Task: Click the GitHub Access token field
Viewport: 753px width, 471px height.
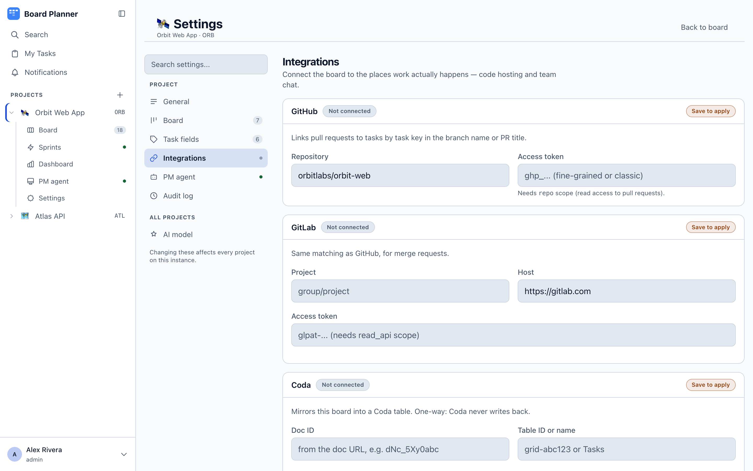Action: (x=627, y=175)
